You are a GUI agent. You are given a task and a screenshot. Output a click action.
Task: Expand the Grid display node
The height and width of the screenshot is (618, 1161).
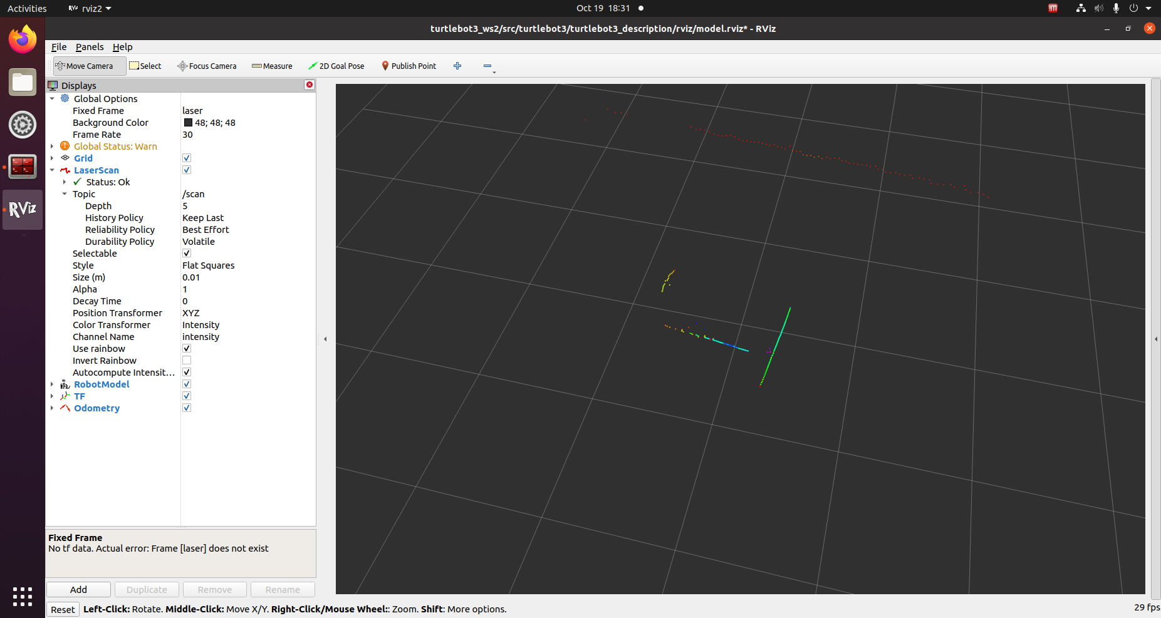(52, 158)
